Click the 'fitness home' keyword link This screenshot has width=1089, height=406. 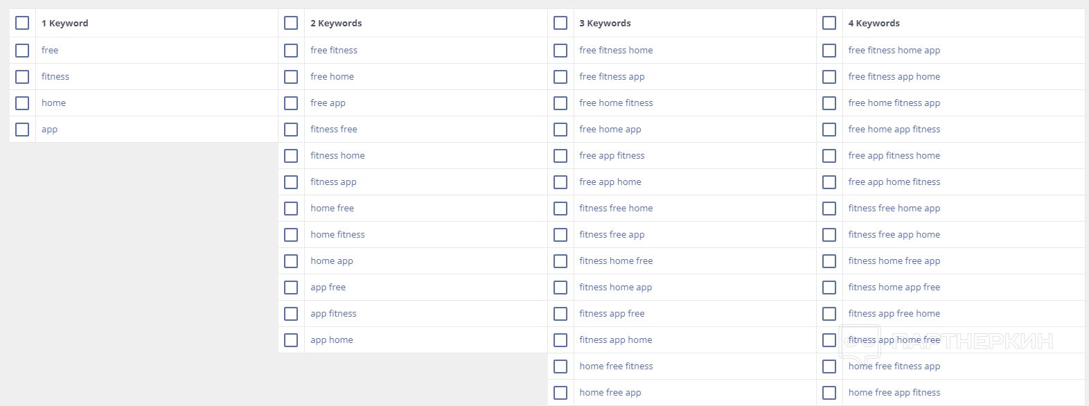tap(337, 156)
